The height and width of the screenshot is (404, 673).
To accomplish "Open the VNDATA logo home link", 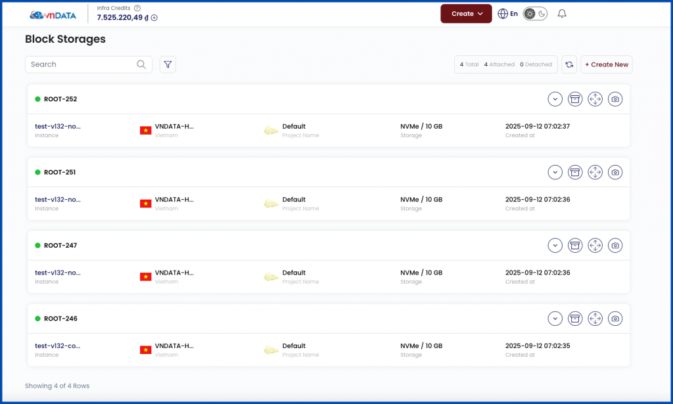I will tap(53, 15).
